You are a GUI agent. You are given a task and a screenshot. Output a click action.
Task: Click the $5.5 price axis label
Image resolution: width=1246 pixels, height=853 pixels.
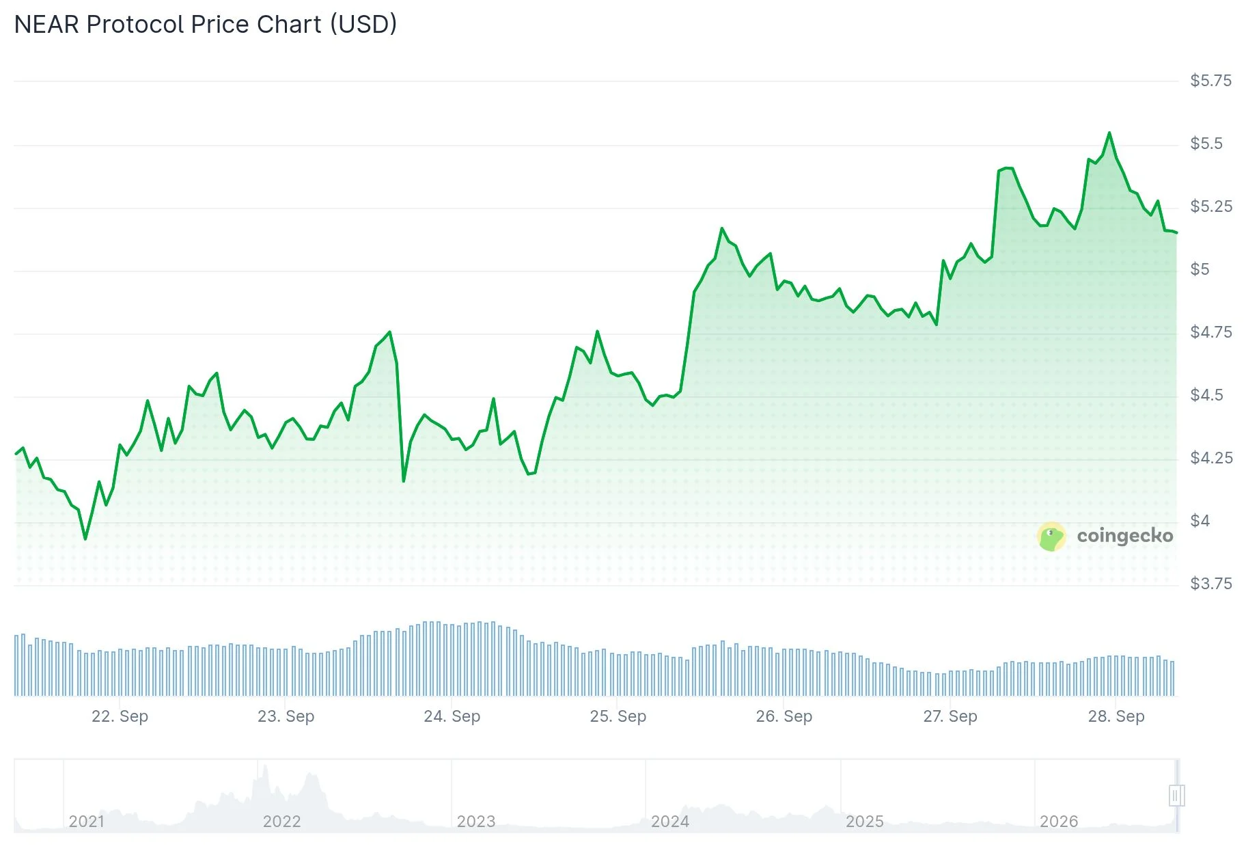tap(1206, 144)
